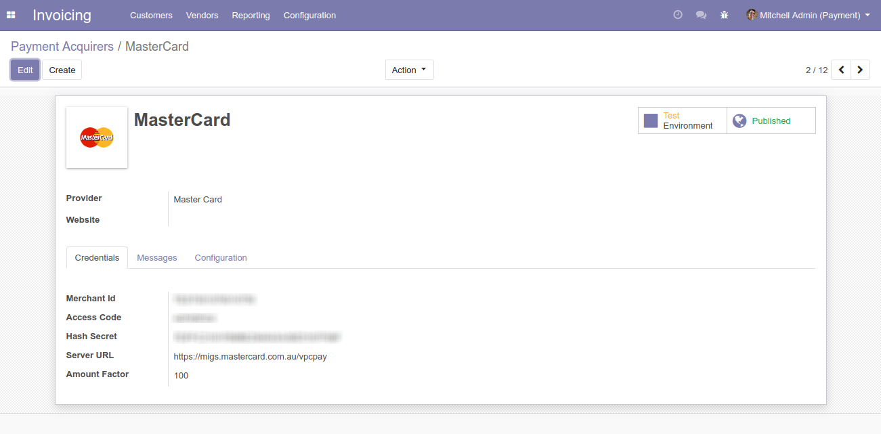Open Mitchell Admin user menu
Viewport: 881px width, 434px height.
(809, 15)
